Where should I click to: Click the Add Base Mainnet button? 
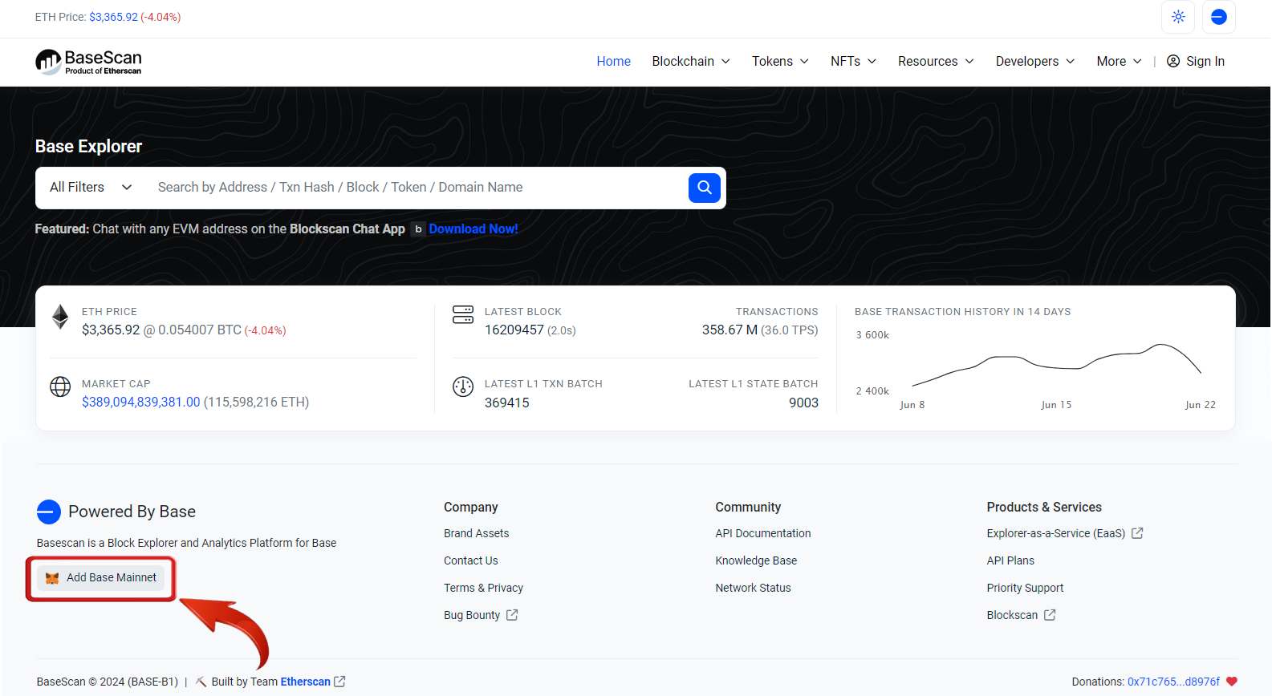tap(101, 578)
